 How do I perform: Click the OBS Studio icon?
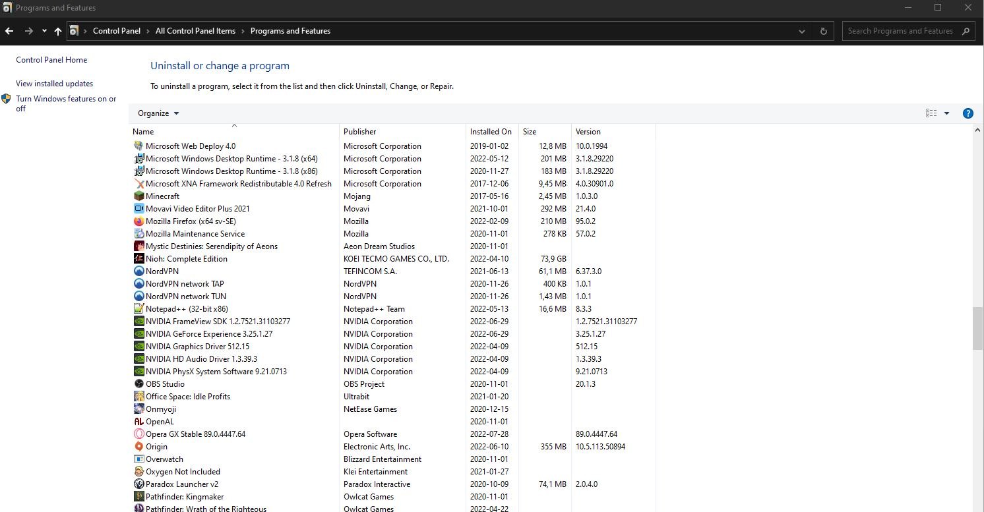pos(138,384)
